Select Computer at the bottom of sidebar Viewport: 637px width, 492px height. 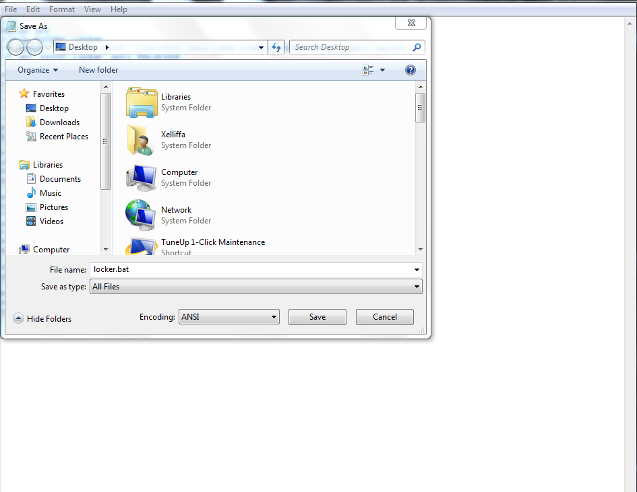tap(53, 249)
